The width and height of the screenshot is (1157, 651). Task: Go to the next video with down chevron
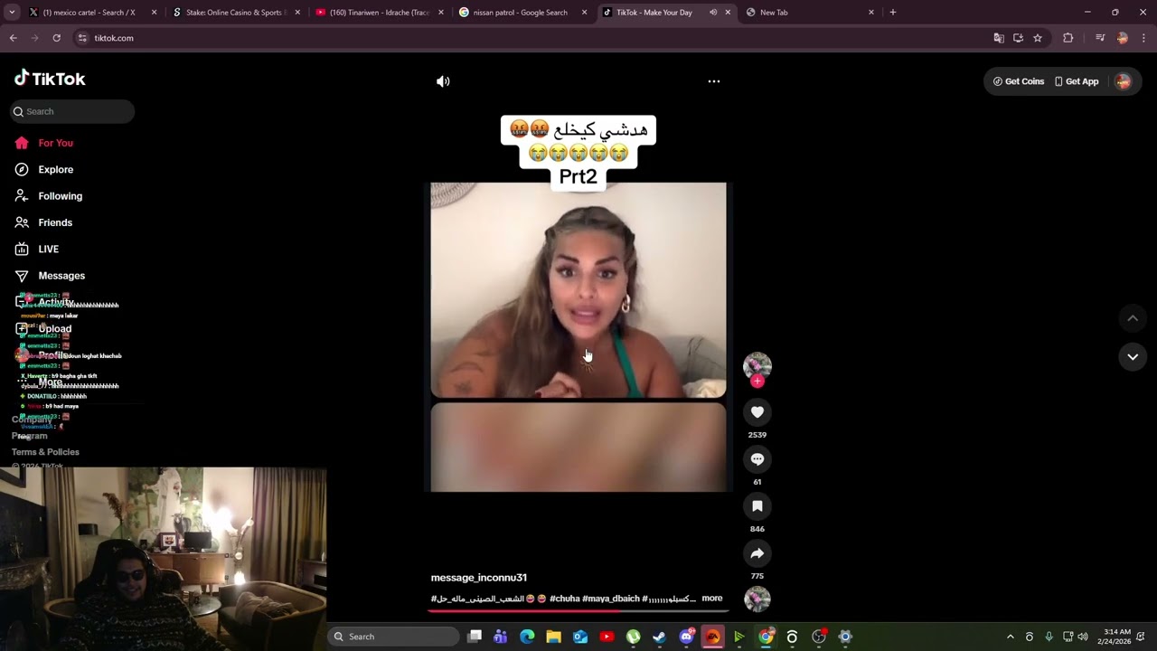(x=1133, y=357)
